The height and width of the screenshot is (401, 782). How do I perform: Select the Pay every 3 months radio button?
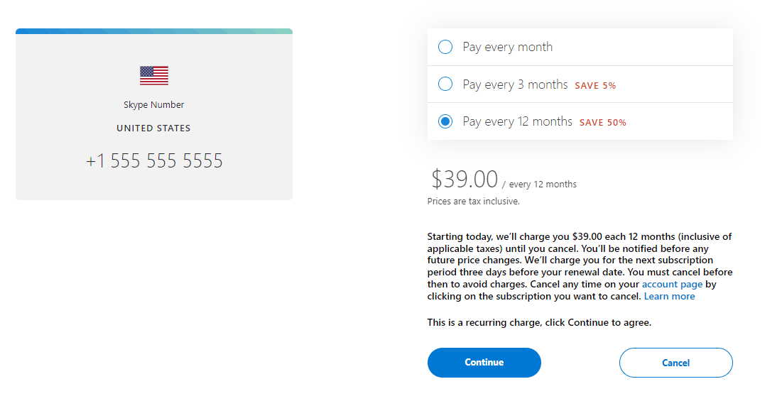445,84
